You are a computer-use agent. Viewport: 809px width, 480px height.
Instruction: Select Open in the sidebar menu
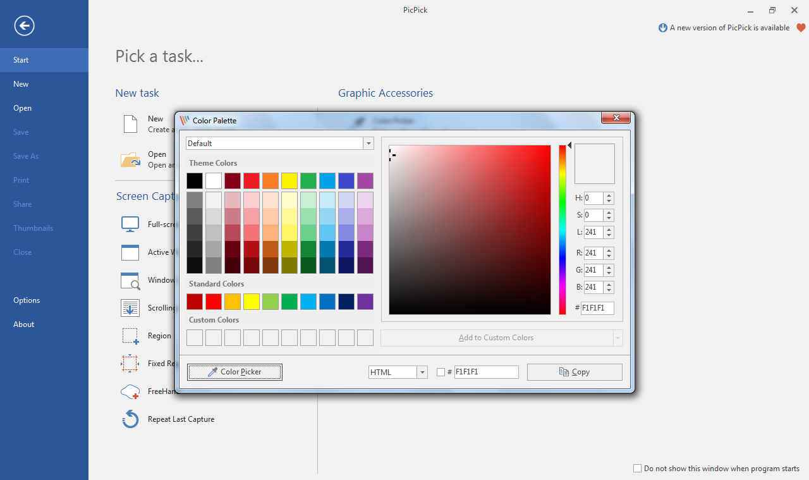click(44, 108)
